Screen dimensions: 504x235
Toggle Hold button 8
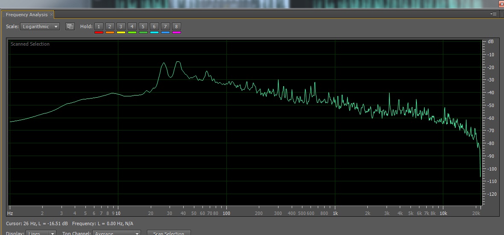176,26
